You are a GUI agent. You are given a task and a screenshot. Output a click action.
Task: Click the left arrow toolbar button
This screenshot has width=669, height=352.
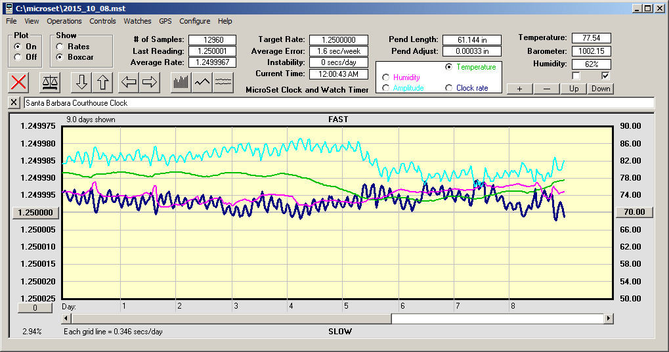click(129, 82)
